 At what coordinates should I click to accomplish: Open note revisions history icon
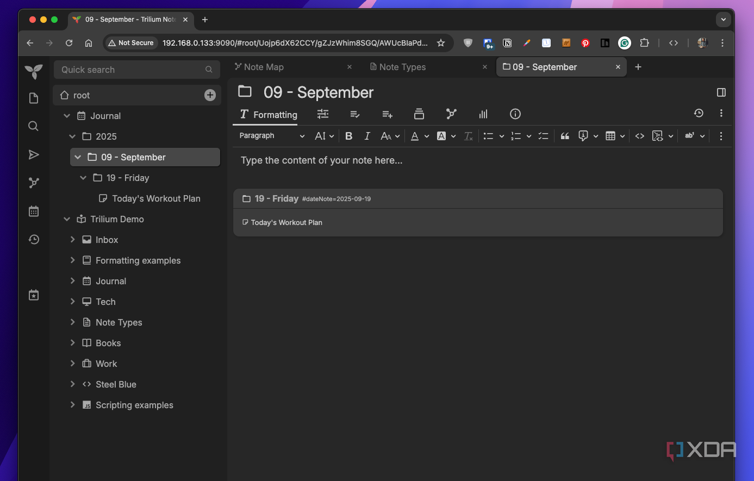699,114
